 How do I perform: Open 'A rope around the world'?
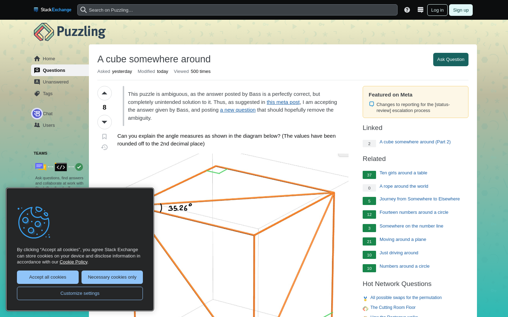tap(404, 186)
